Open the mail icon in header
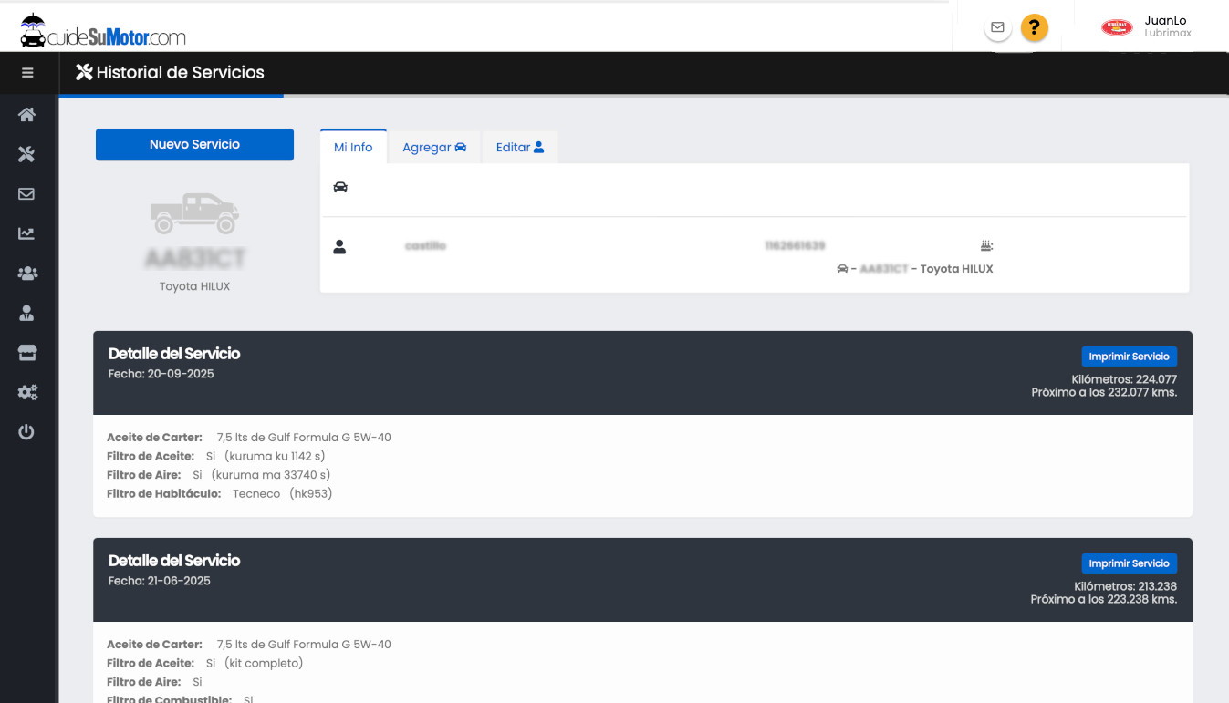Image resolution: width=1229 pixels, height=703 pixels. click(x=997, y=28)
